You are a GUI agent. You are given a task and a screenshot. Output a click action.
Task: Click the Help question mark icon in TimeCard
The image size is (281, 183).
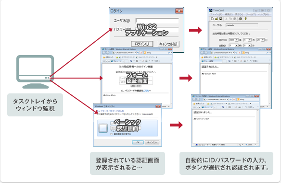tap(246, 19)
